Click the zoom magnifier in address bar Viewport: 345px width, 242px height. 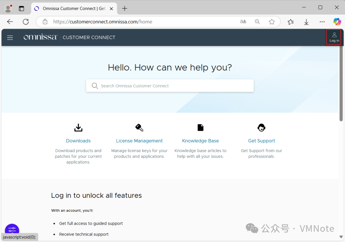(x=257, y=21)
